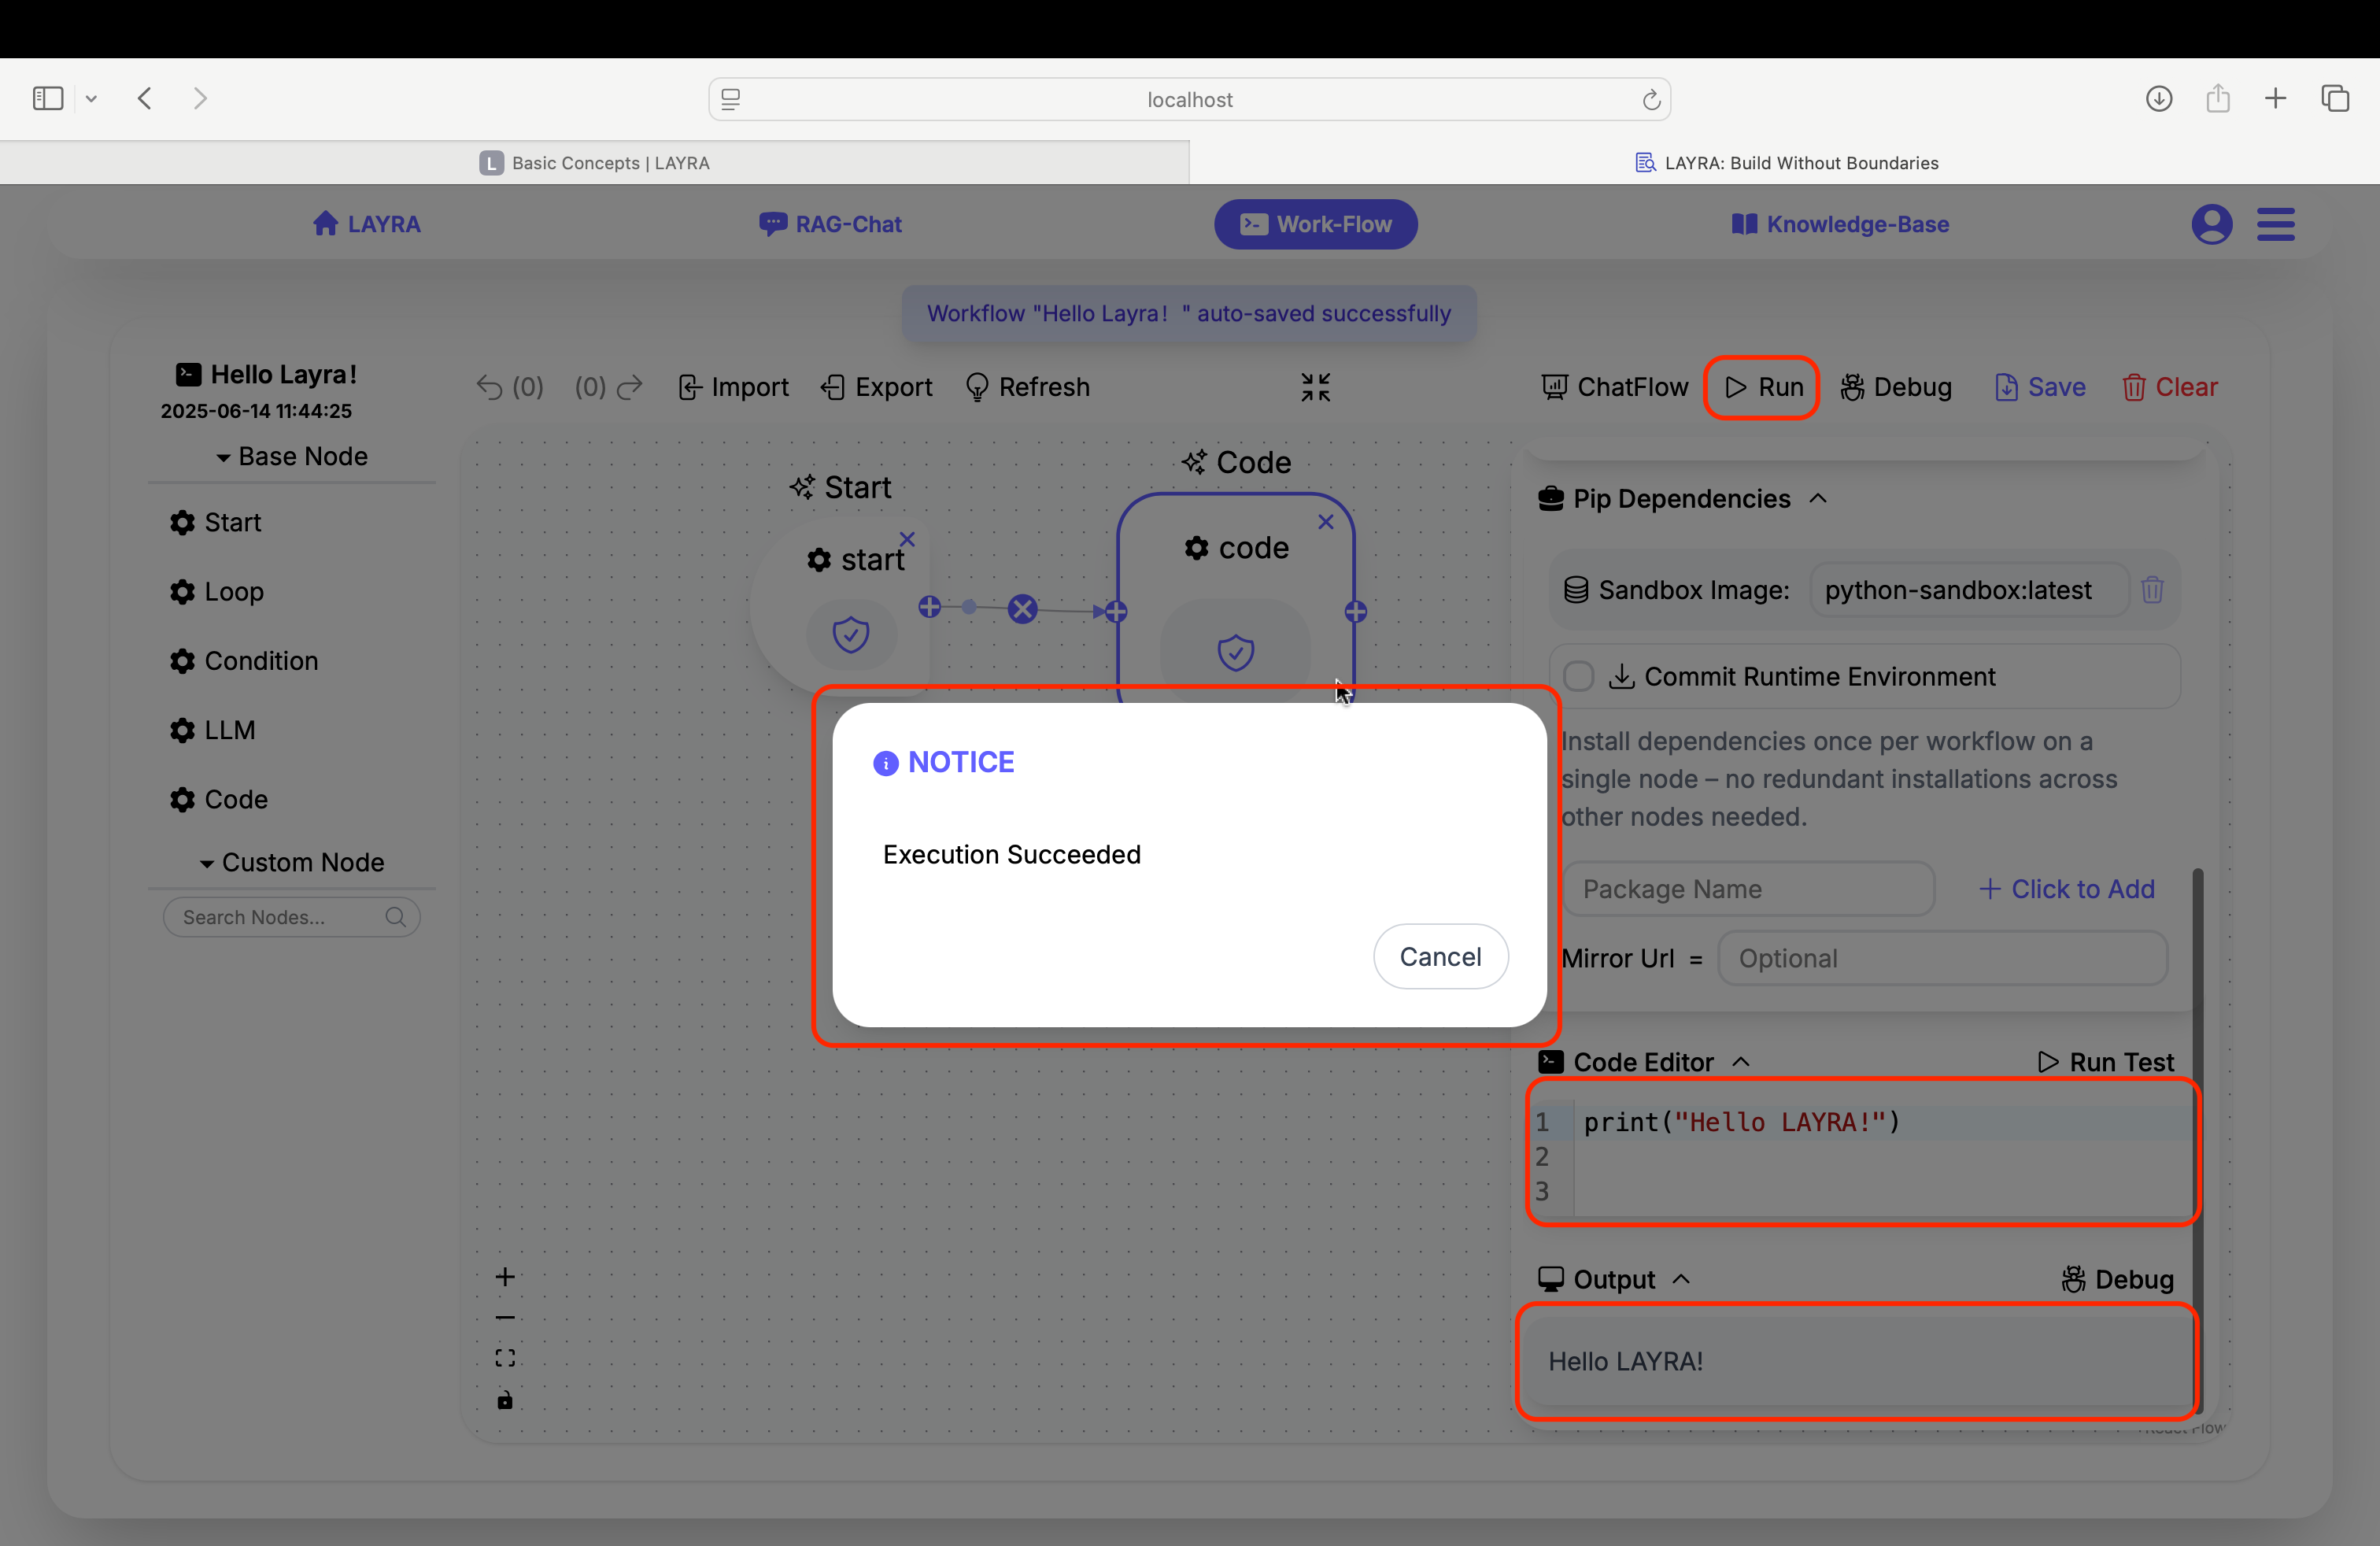Switch to RAG-Chat

(830, 224)
